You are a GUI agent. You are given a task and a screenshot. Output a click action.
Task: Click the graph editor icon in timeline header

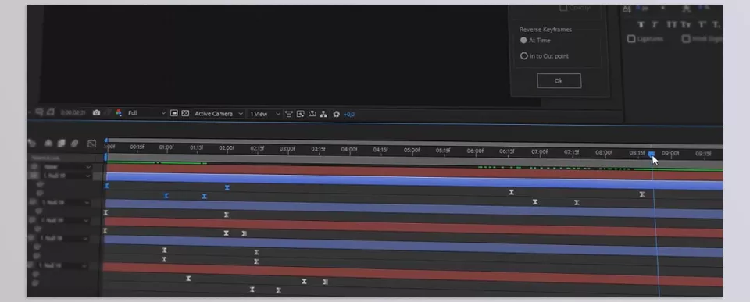point(92,144)
